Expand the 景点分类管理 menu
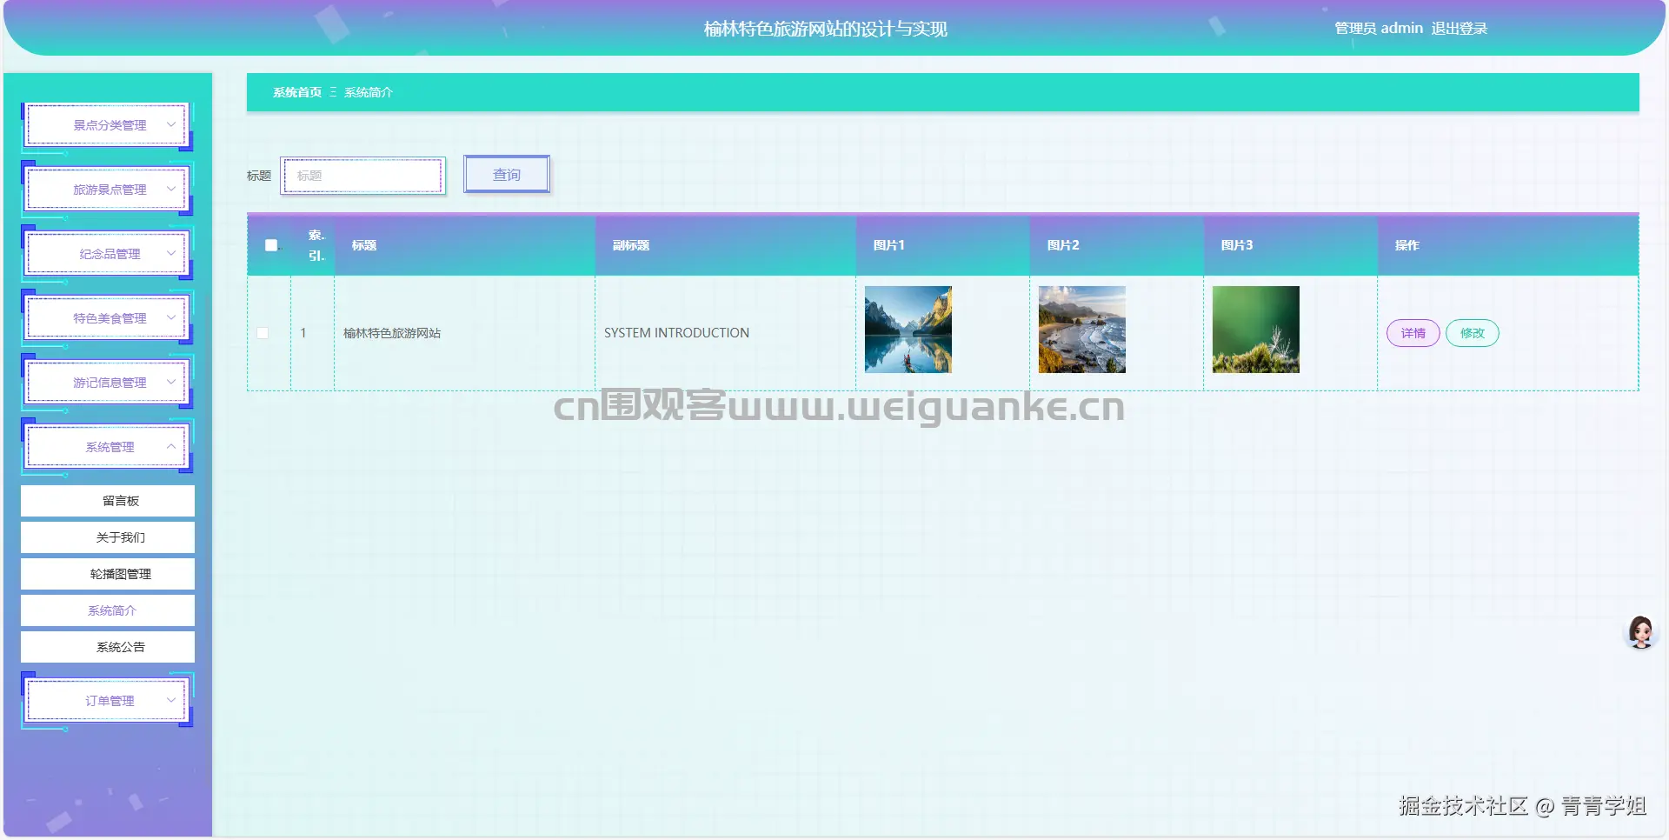Viewport: 1669px width, 840px height. coord(107,125)
